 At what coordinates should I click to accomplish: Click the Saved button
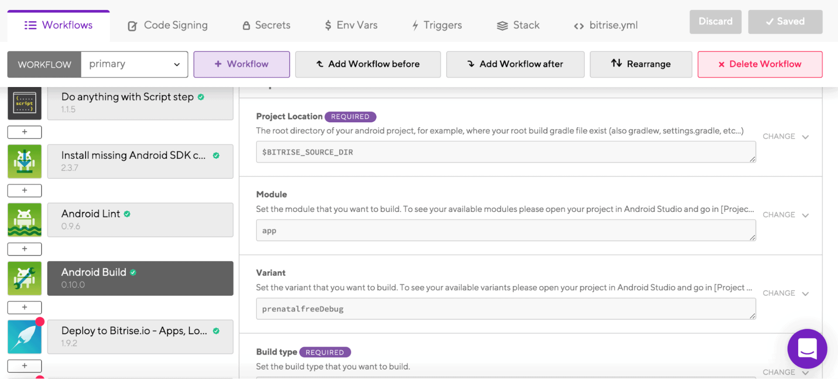click(785, 22)
